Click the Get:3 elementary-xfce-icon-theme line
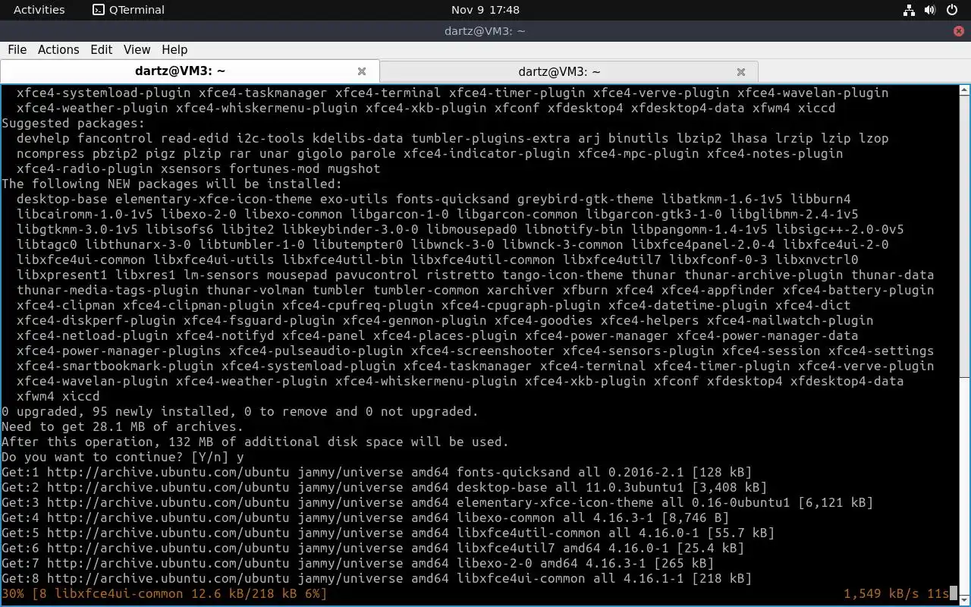This screenshot has height=607, width=971. tap(437, 502)
